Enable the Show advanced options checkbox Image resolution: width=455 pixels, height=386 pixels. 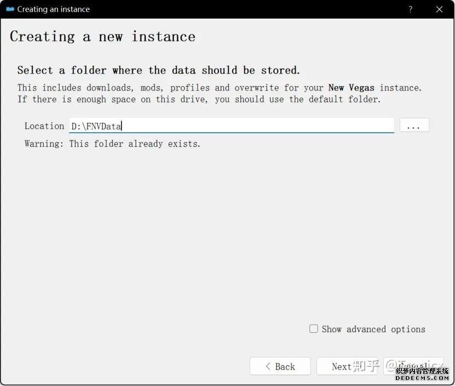314,329
